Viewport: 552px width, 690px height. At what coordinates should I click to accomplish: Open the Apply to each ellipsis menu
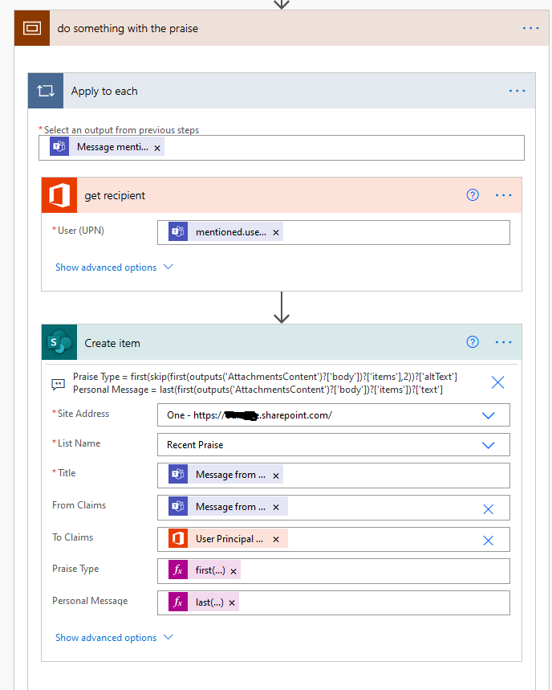517,91
